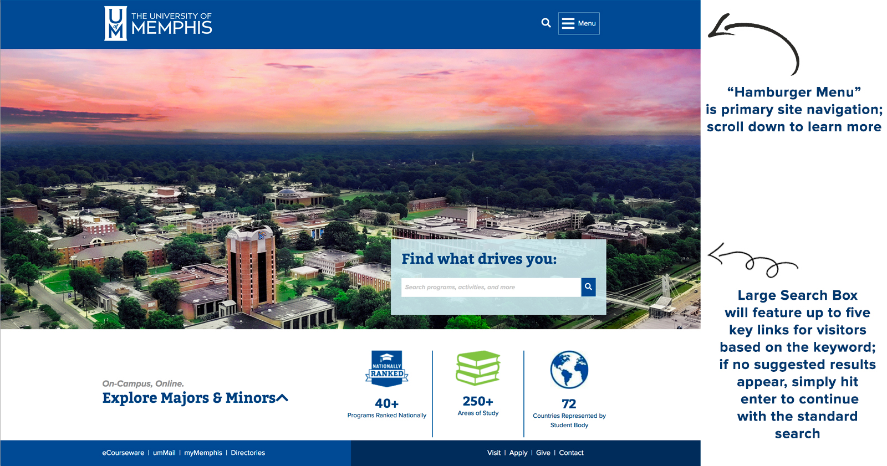
Task: Select the Visit footer link
Action: [x=494, y=453]
